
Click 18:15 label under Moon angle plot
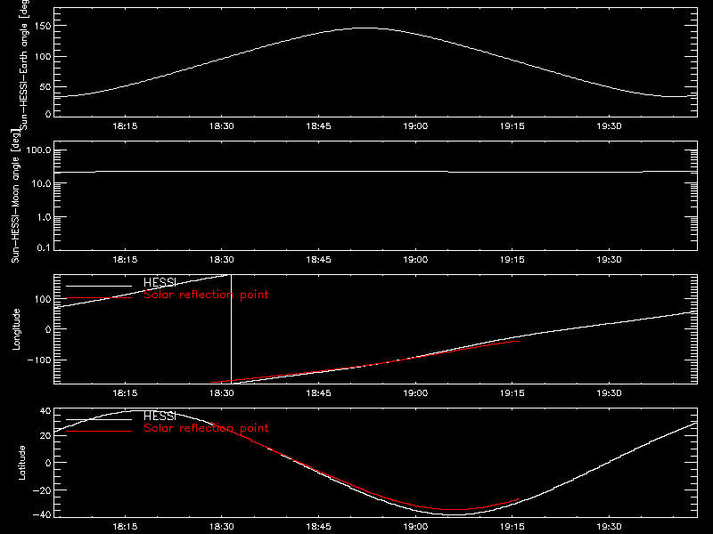[x=125, y=260]
